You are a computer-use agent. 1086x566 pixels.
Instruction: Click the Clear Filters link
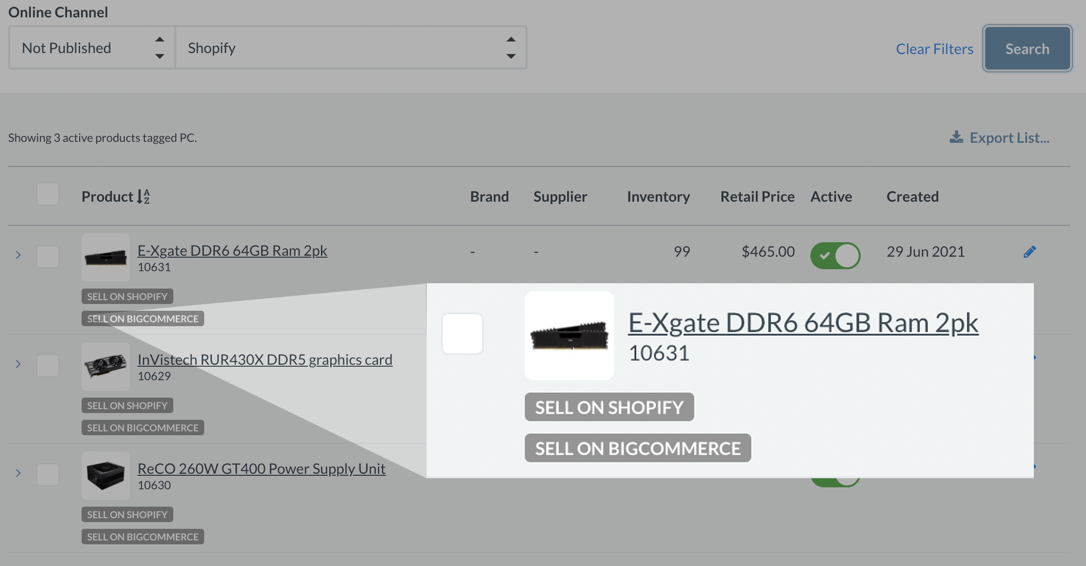click(x=934, y=49)
